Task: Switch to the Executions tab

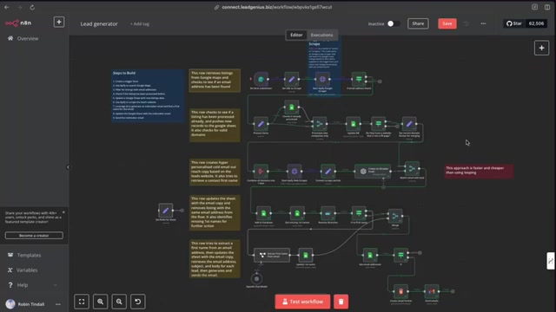Action: tap(321, 35)
